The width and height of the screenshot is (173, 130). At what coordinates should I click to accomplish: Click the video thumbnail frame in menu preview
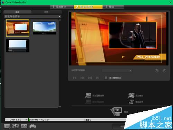(x=133, y=36)
